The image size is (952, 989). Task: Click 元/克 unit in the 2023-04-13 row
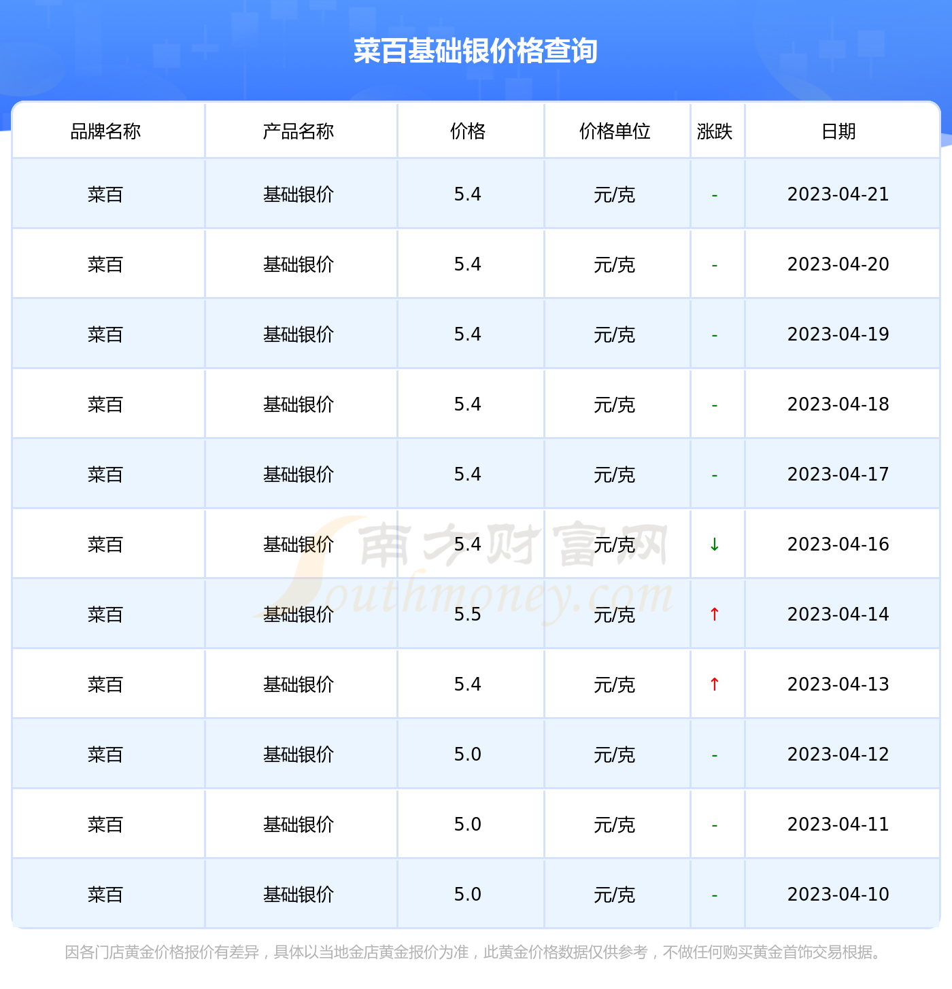point(615,685)
